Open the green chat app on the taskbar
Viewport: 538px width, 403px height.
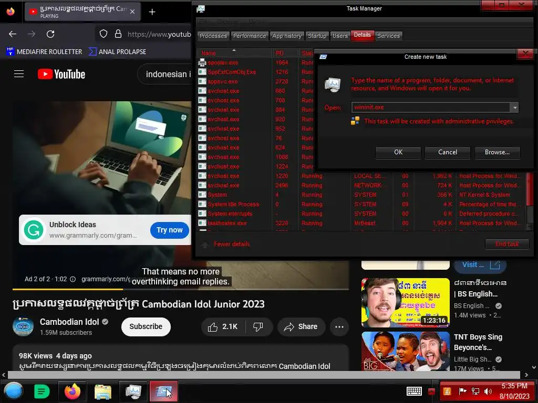coord(42,391)
